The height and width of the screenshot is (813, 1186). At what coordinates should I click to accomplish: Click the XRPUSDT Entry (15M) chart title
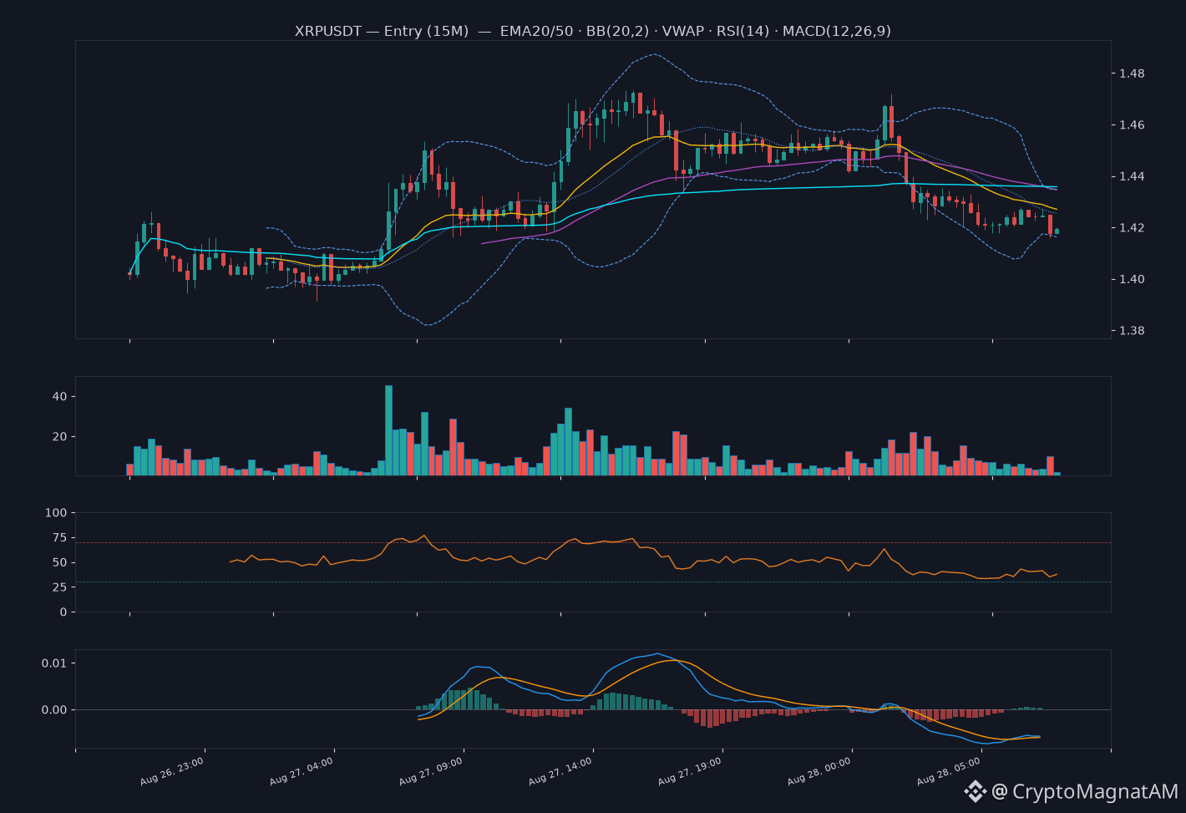592,31
